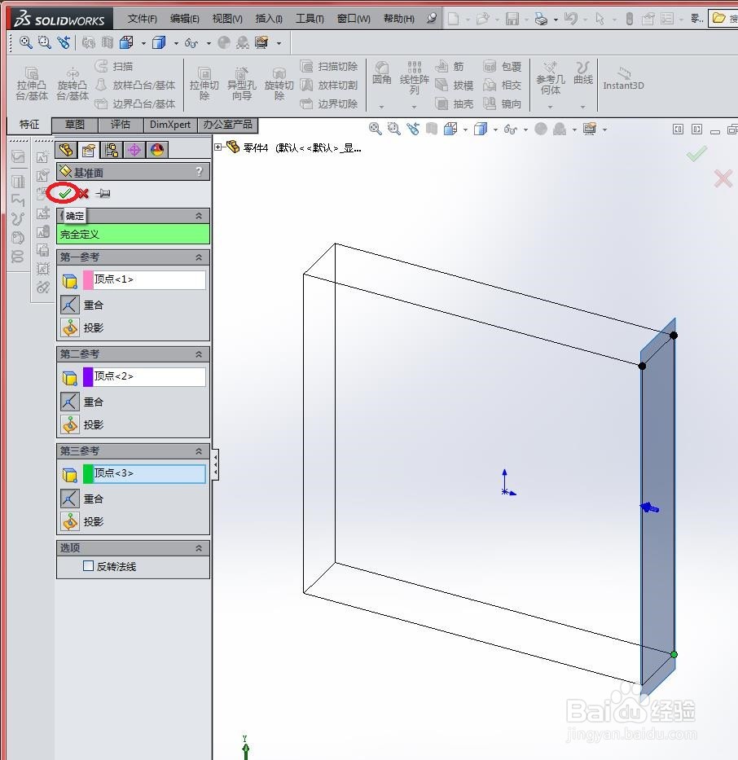Toggle 投影 project under 第三参考

(x=70, y=521)
